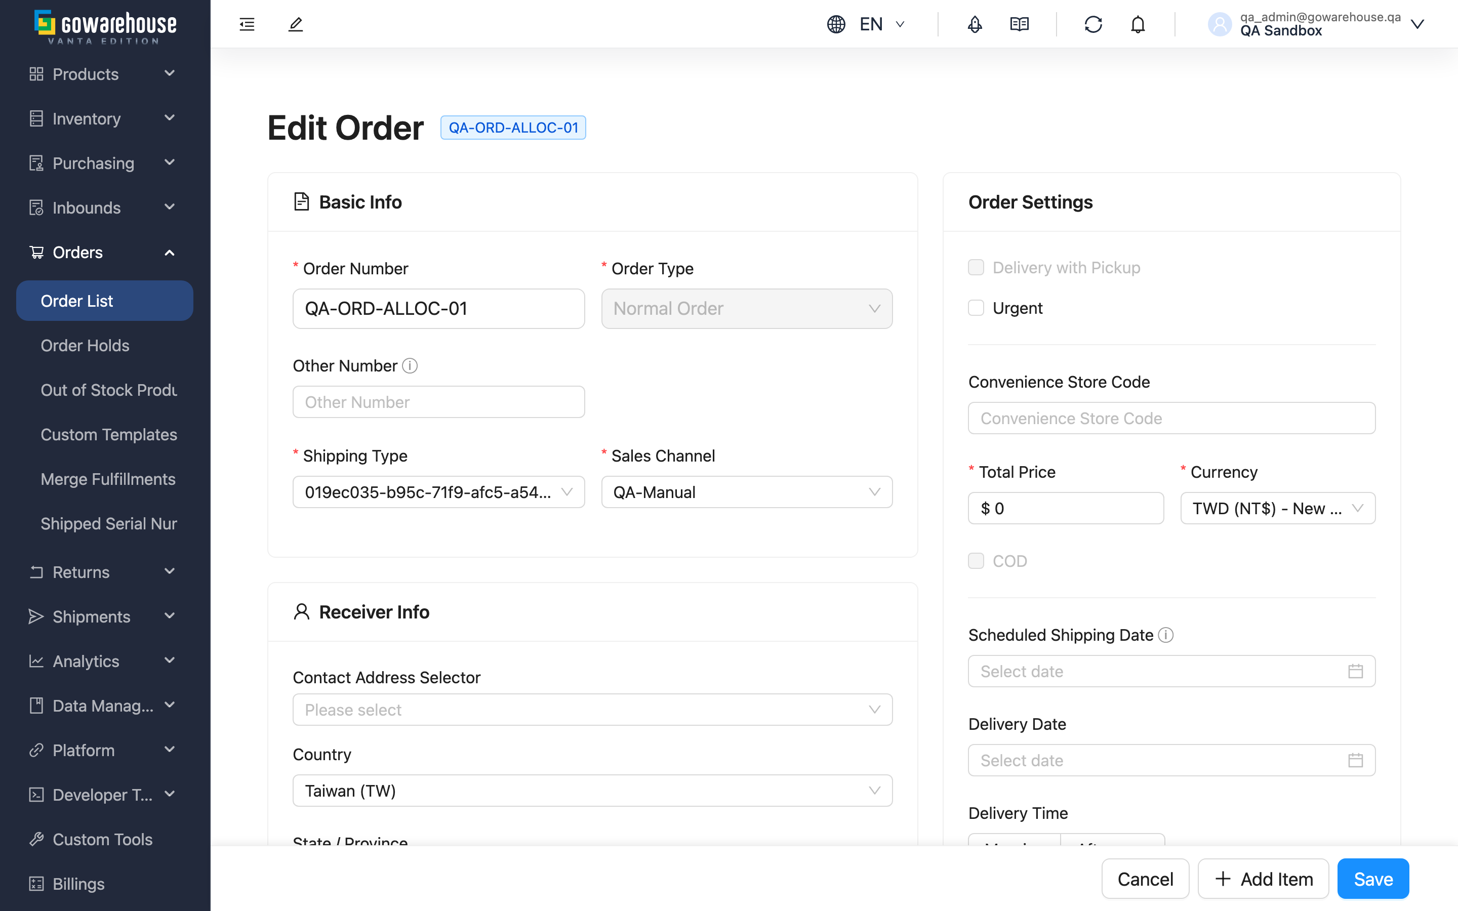The height and width of the screenshot is (911, 1458).
Task: Click the Shipments paper-plane icon
Action: coord(36,616)
